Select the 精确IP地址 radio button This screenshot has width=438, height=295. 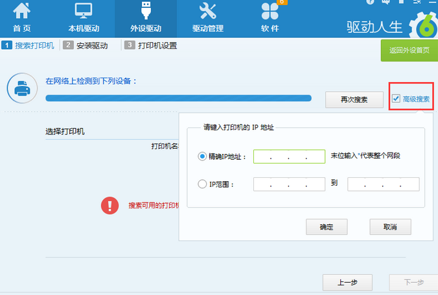click(x=202, y=157)
